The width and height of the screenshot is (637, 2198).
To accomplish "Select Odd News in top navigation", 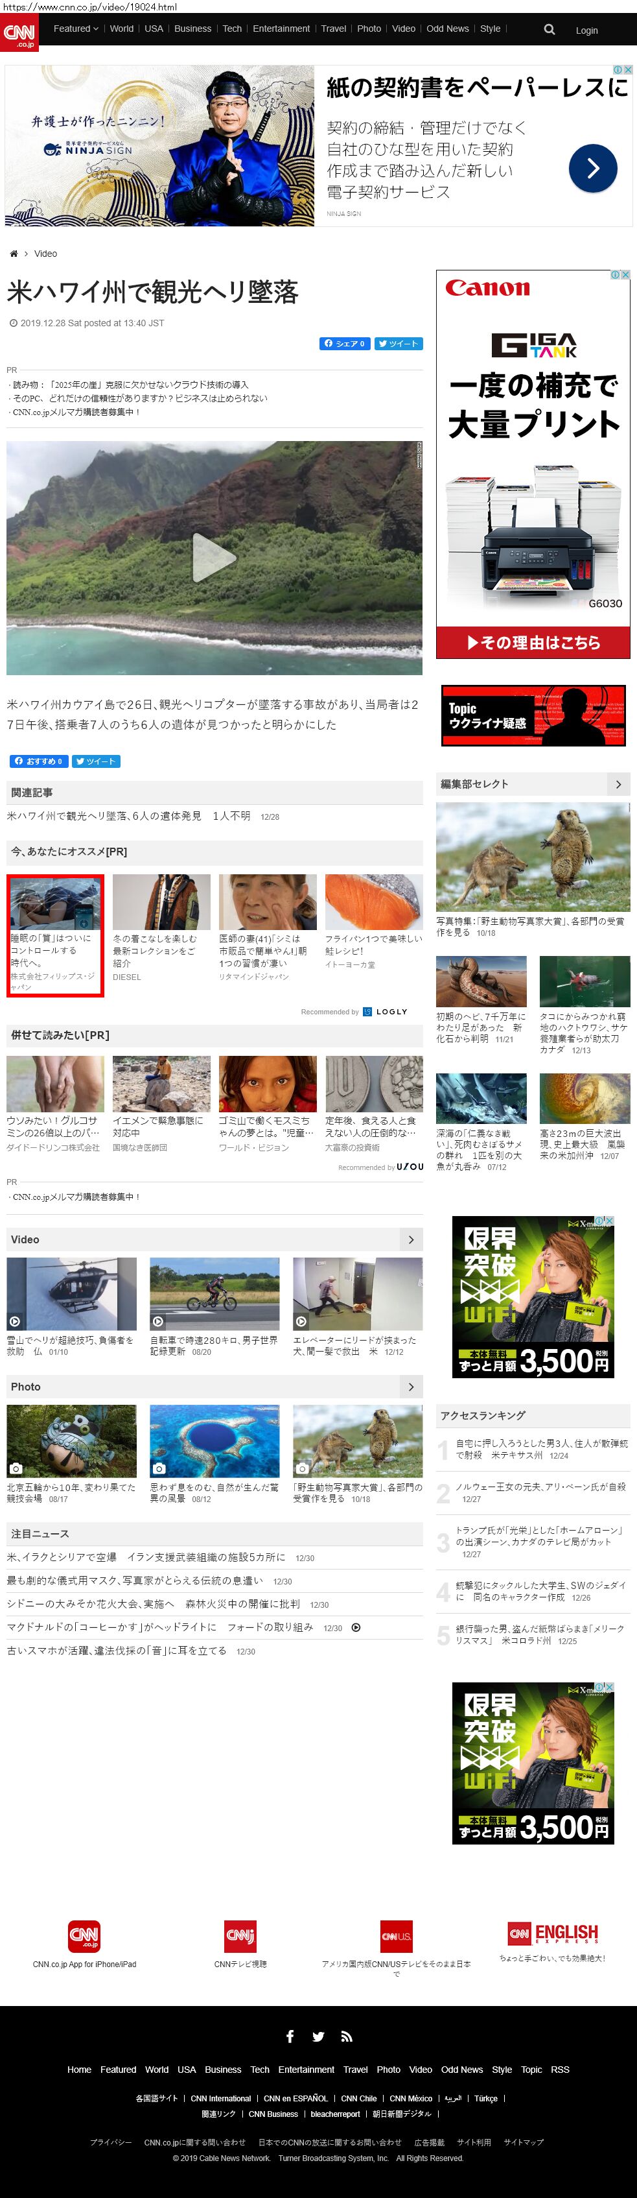I will coord(447,28).
